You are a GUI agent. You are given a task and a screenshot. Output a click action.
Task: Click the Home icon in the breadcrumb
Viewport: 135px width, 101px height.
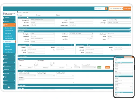tap(17, 12)
